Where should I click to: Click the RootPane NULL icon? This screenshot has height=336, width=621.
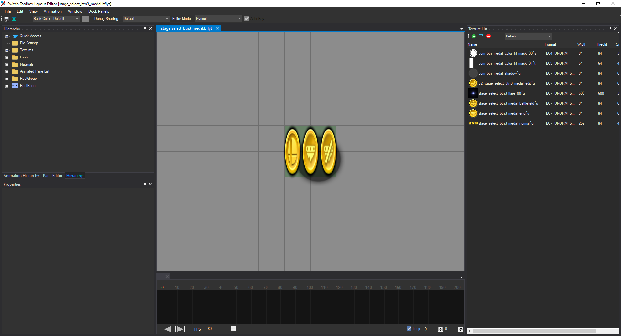click(15, 86)
